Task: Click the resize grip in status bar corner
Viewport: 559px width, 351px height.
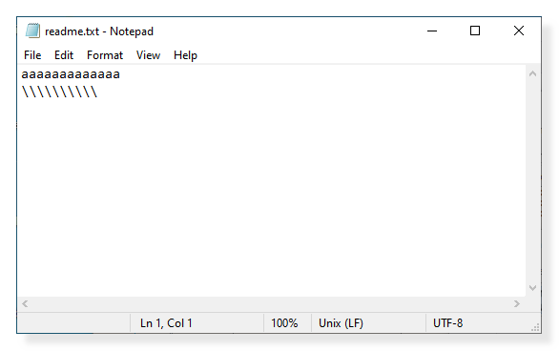Action: (535, 328)
